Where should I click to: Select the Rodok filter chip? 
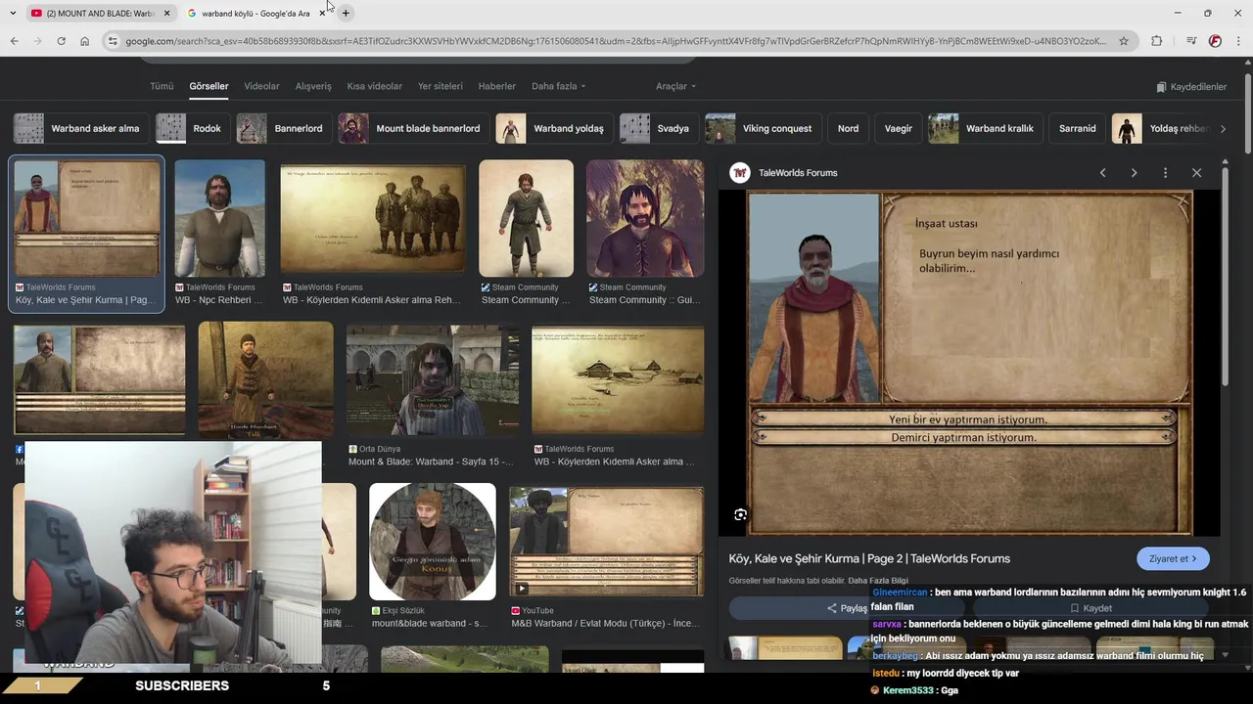coord(192,128)
